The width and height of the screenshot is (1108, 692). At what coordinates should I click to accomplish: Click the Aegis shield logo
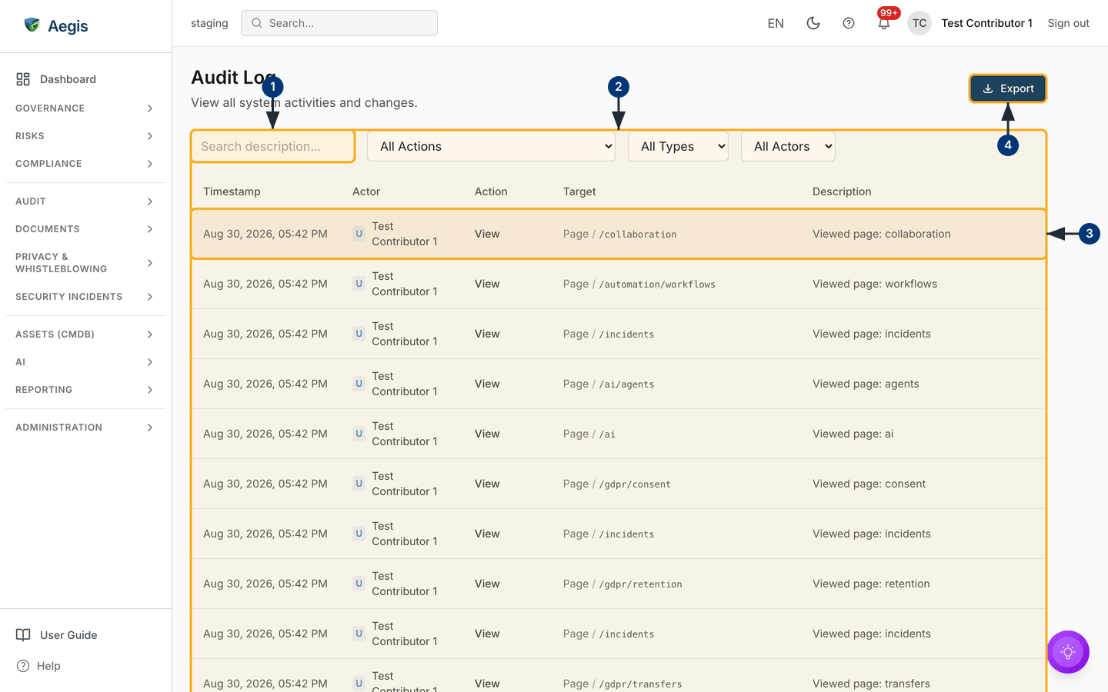(x=32, y=25)
